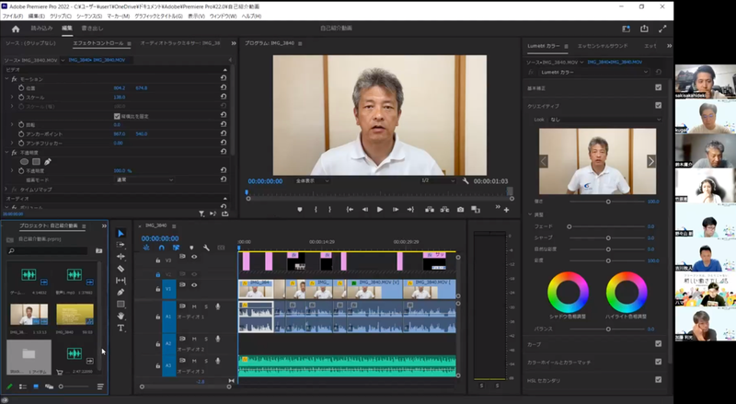Screen dimensions: 736x404
Task: Open the シーケンス(S) menu
Action: click(x=88, y=16)
